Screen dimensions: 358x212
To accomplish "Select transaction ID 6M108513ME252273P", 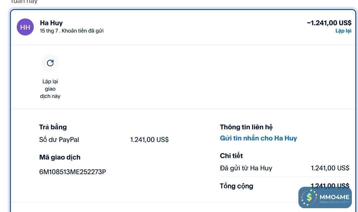I will pyautogui.click(x=73, y=172).
